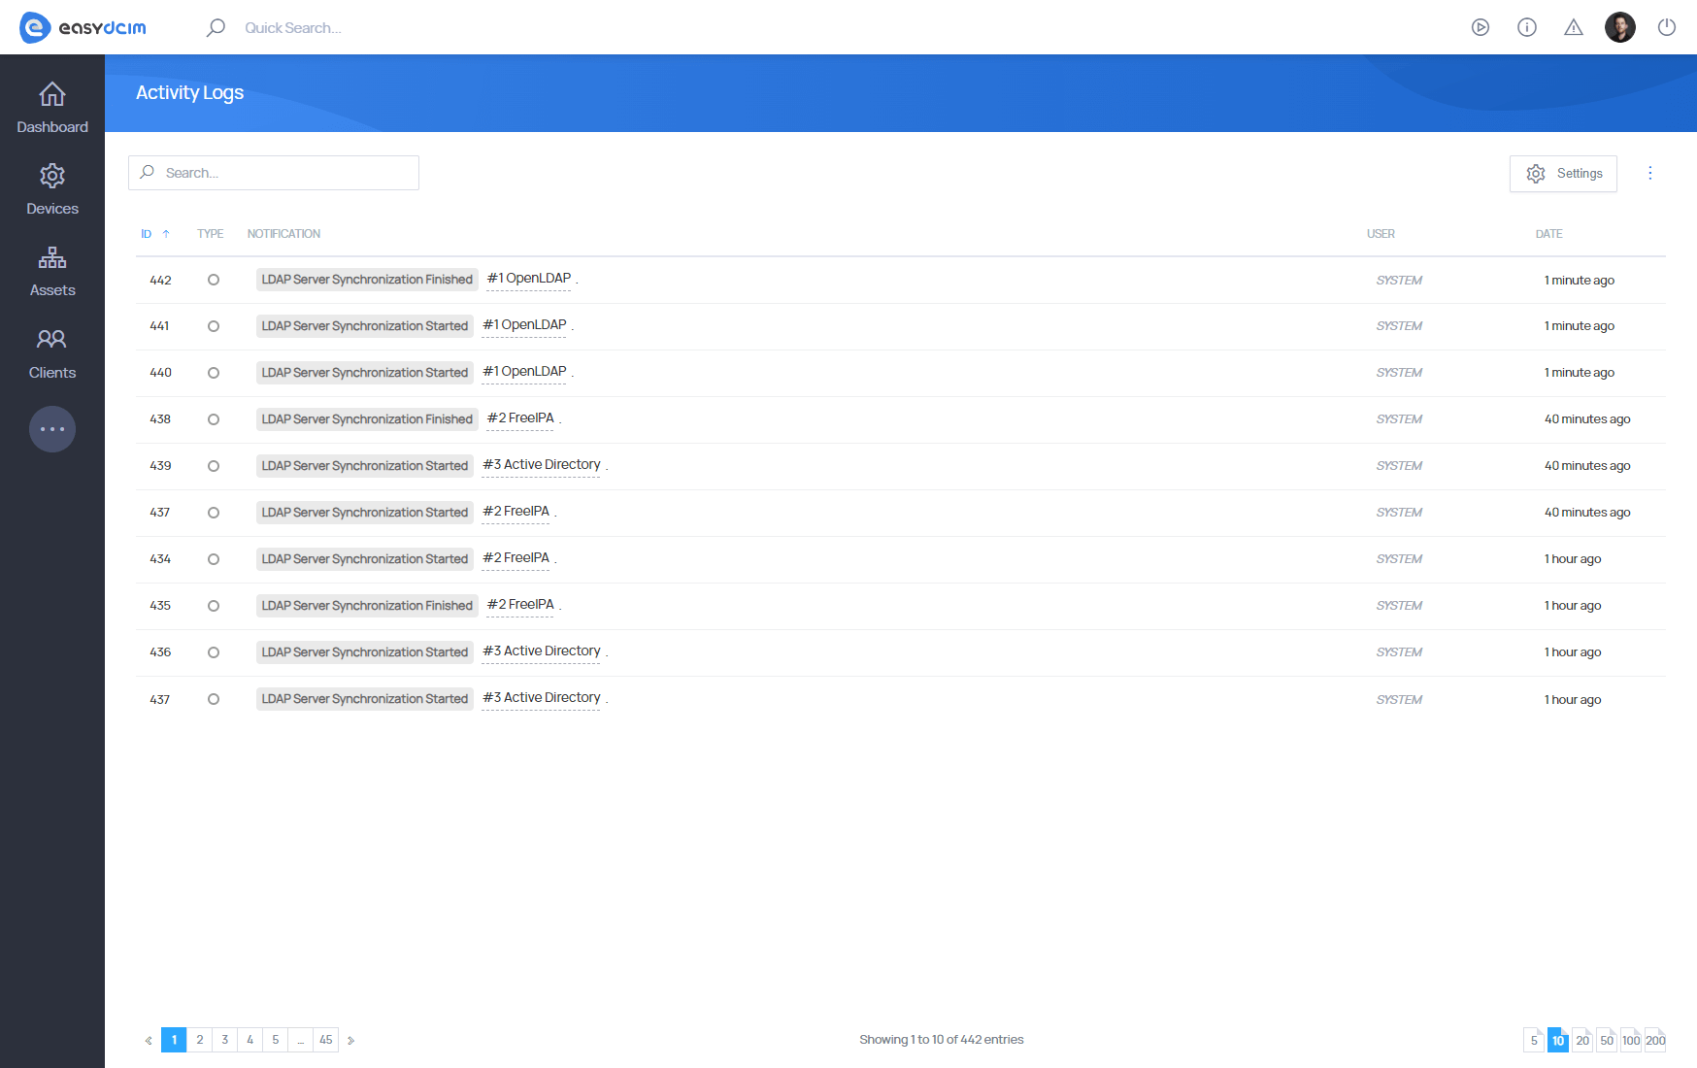Image resolution: width=1697 pixels, height=1068 pixels.
Task: Go to Dashboard in sidebar
Action: pos(52,109)
